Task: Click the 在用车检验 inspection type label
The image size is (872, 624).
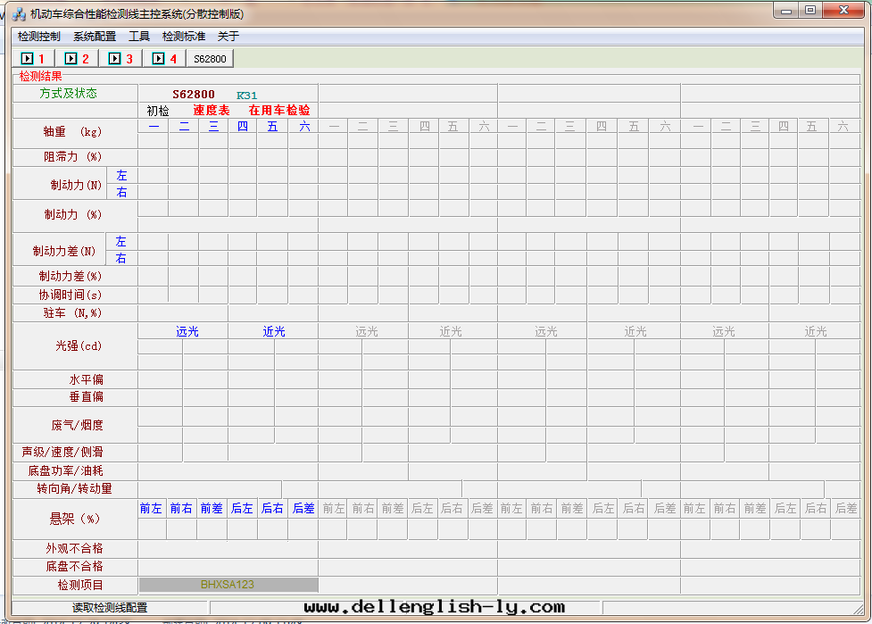Action: (279, 111)
